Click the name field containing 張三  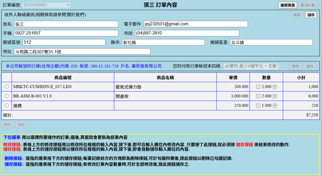point(66,24)
